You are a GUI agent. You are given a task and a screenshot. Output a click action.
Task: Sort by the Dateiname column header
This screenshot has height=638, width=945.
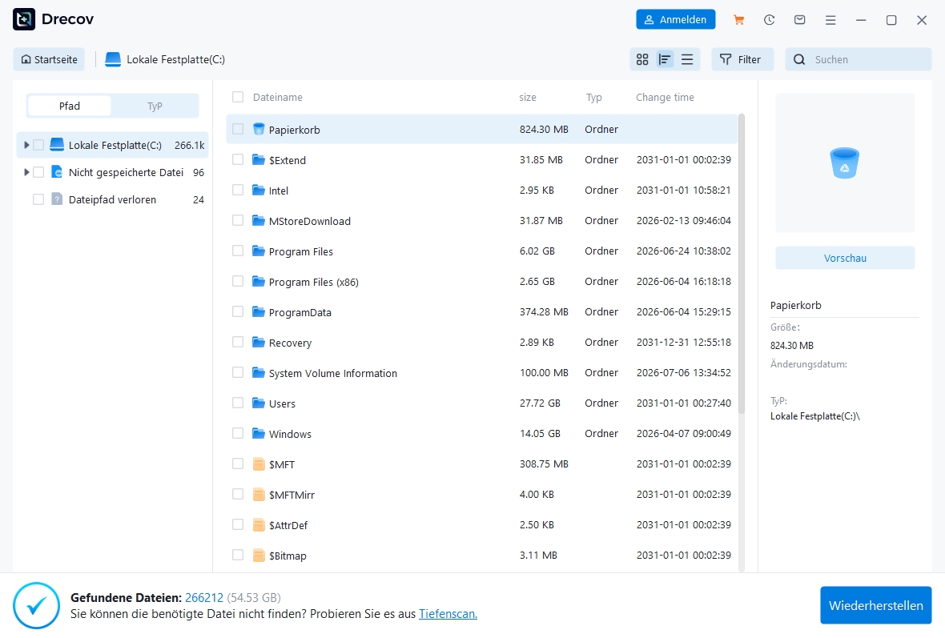click(x=278, y=97)
